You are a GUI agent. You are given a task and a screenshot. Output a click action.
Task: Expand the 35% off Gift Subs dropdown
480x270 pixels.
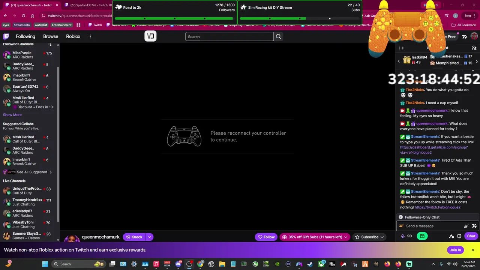tap(346, 237)
